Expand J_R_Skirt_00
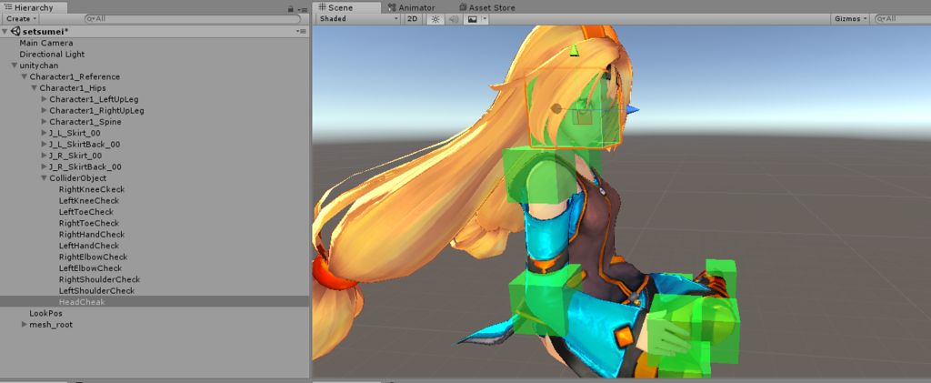The image size is (931, 383). point(44,156)
